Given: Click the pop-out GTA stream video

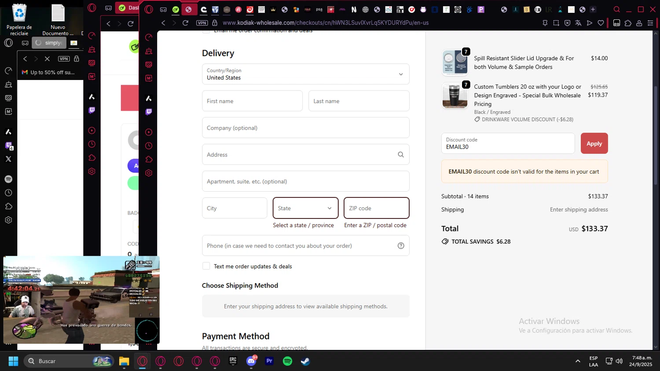Looking at the screenshot, I should click(81, 300).
